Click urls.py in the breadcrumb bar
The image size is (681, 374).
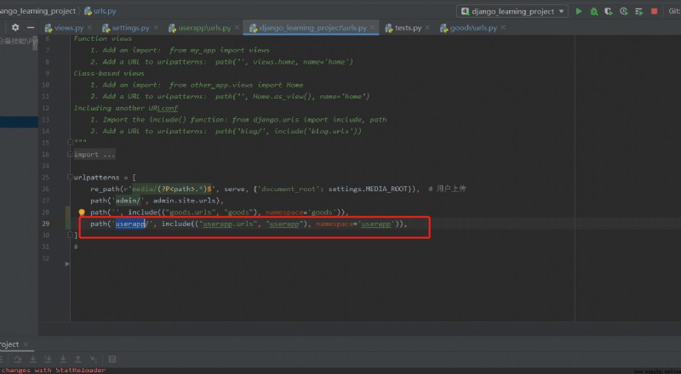(x=100, y=11)
